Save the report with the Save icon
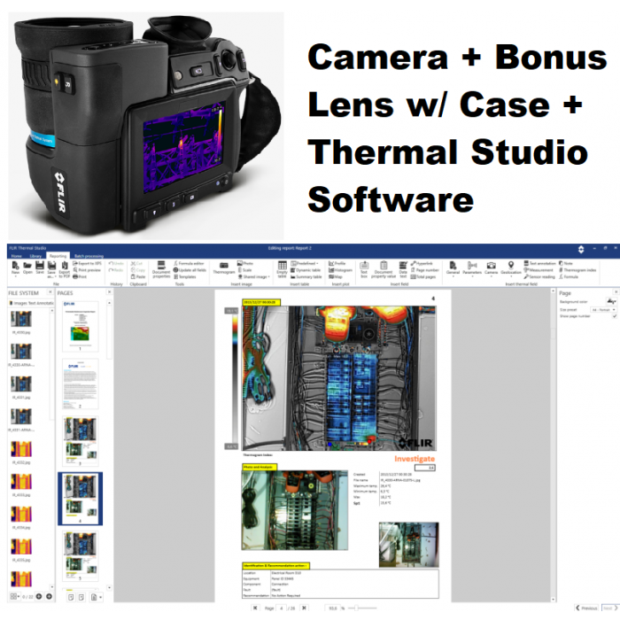 click(x=40, y=267)
